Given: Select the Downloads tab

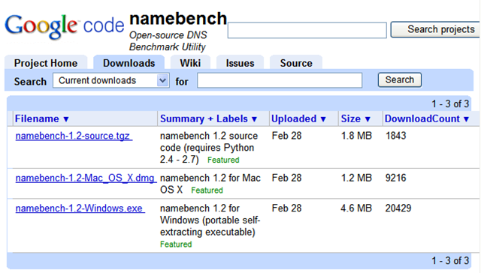Looking at the screenshot, I should pos(129,63).
